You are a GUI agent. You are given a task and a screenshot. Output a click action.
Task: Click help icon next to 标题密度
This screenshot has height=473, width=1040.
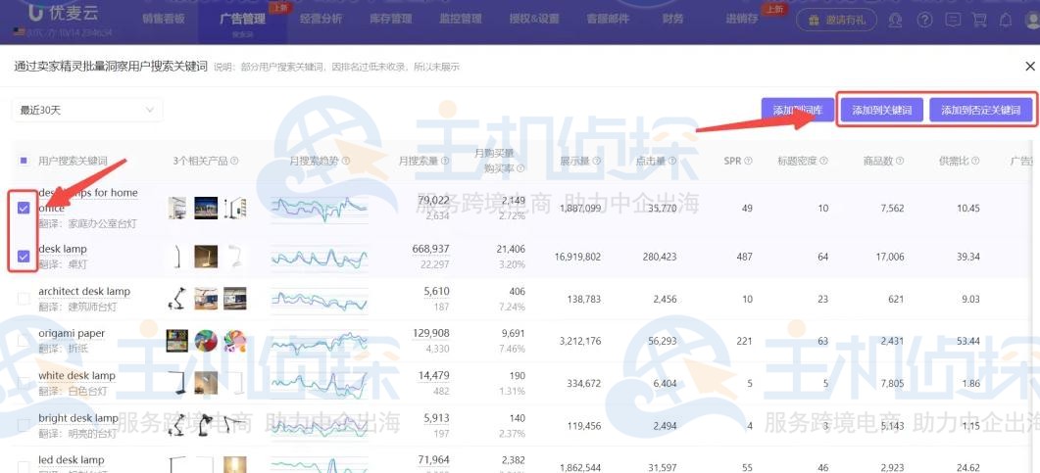click(824, 161)
